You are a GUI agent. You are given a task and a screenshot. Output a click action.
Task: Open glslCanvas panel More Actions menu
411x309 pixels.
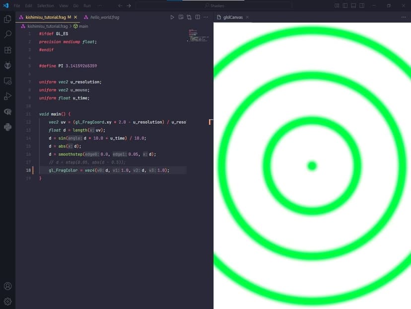404,17
